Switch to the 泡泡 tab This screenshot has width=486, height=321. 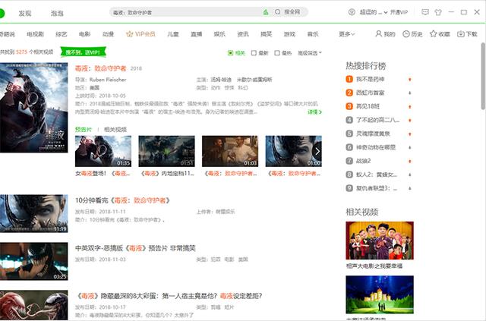(x=57, y=14)
